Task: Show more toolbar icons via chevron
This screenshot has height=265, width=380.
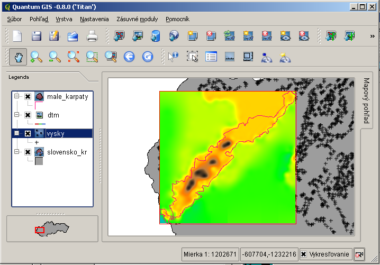Action: pyautogui.click(x=372, y=36)
